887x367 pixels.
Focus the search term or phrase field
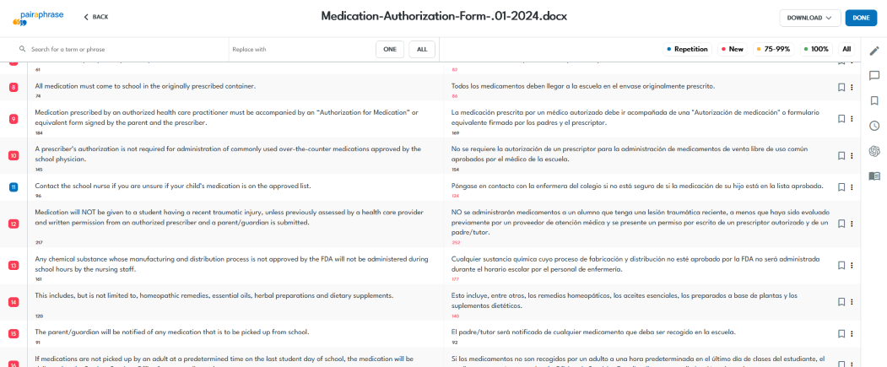coord(127,49)
